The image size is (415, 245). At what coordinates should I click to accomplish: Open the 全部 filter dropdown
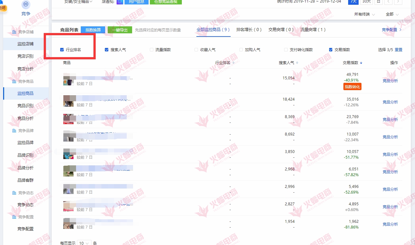point(392,14)
